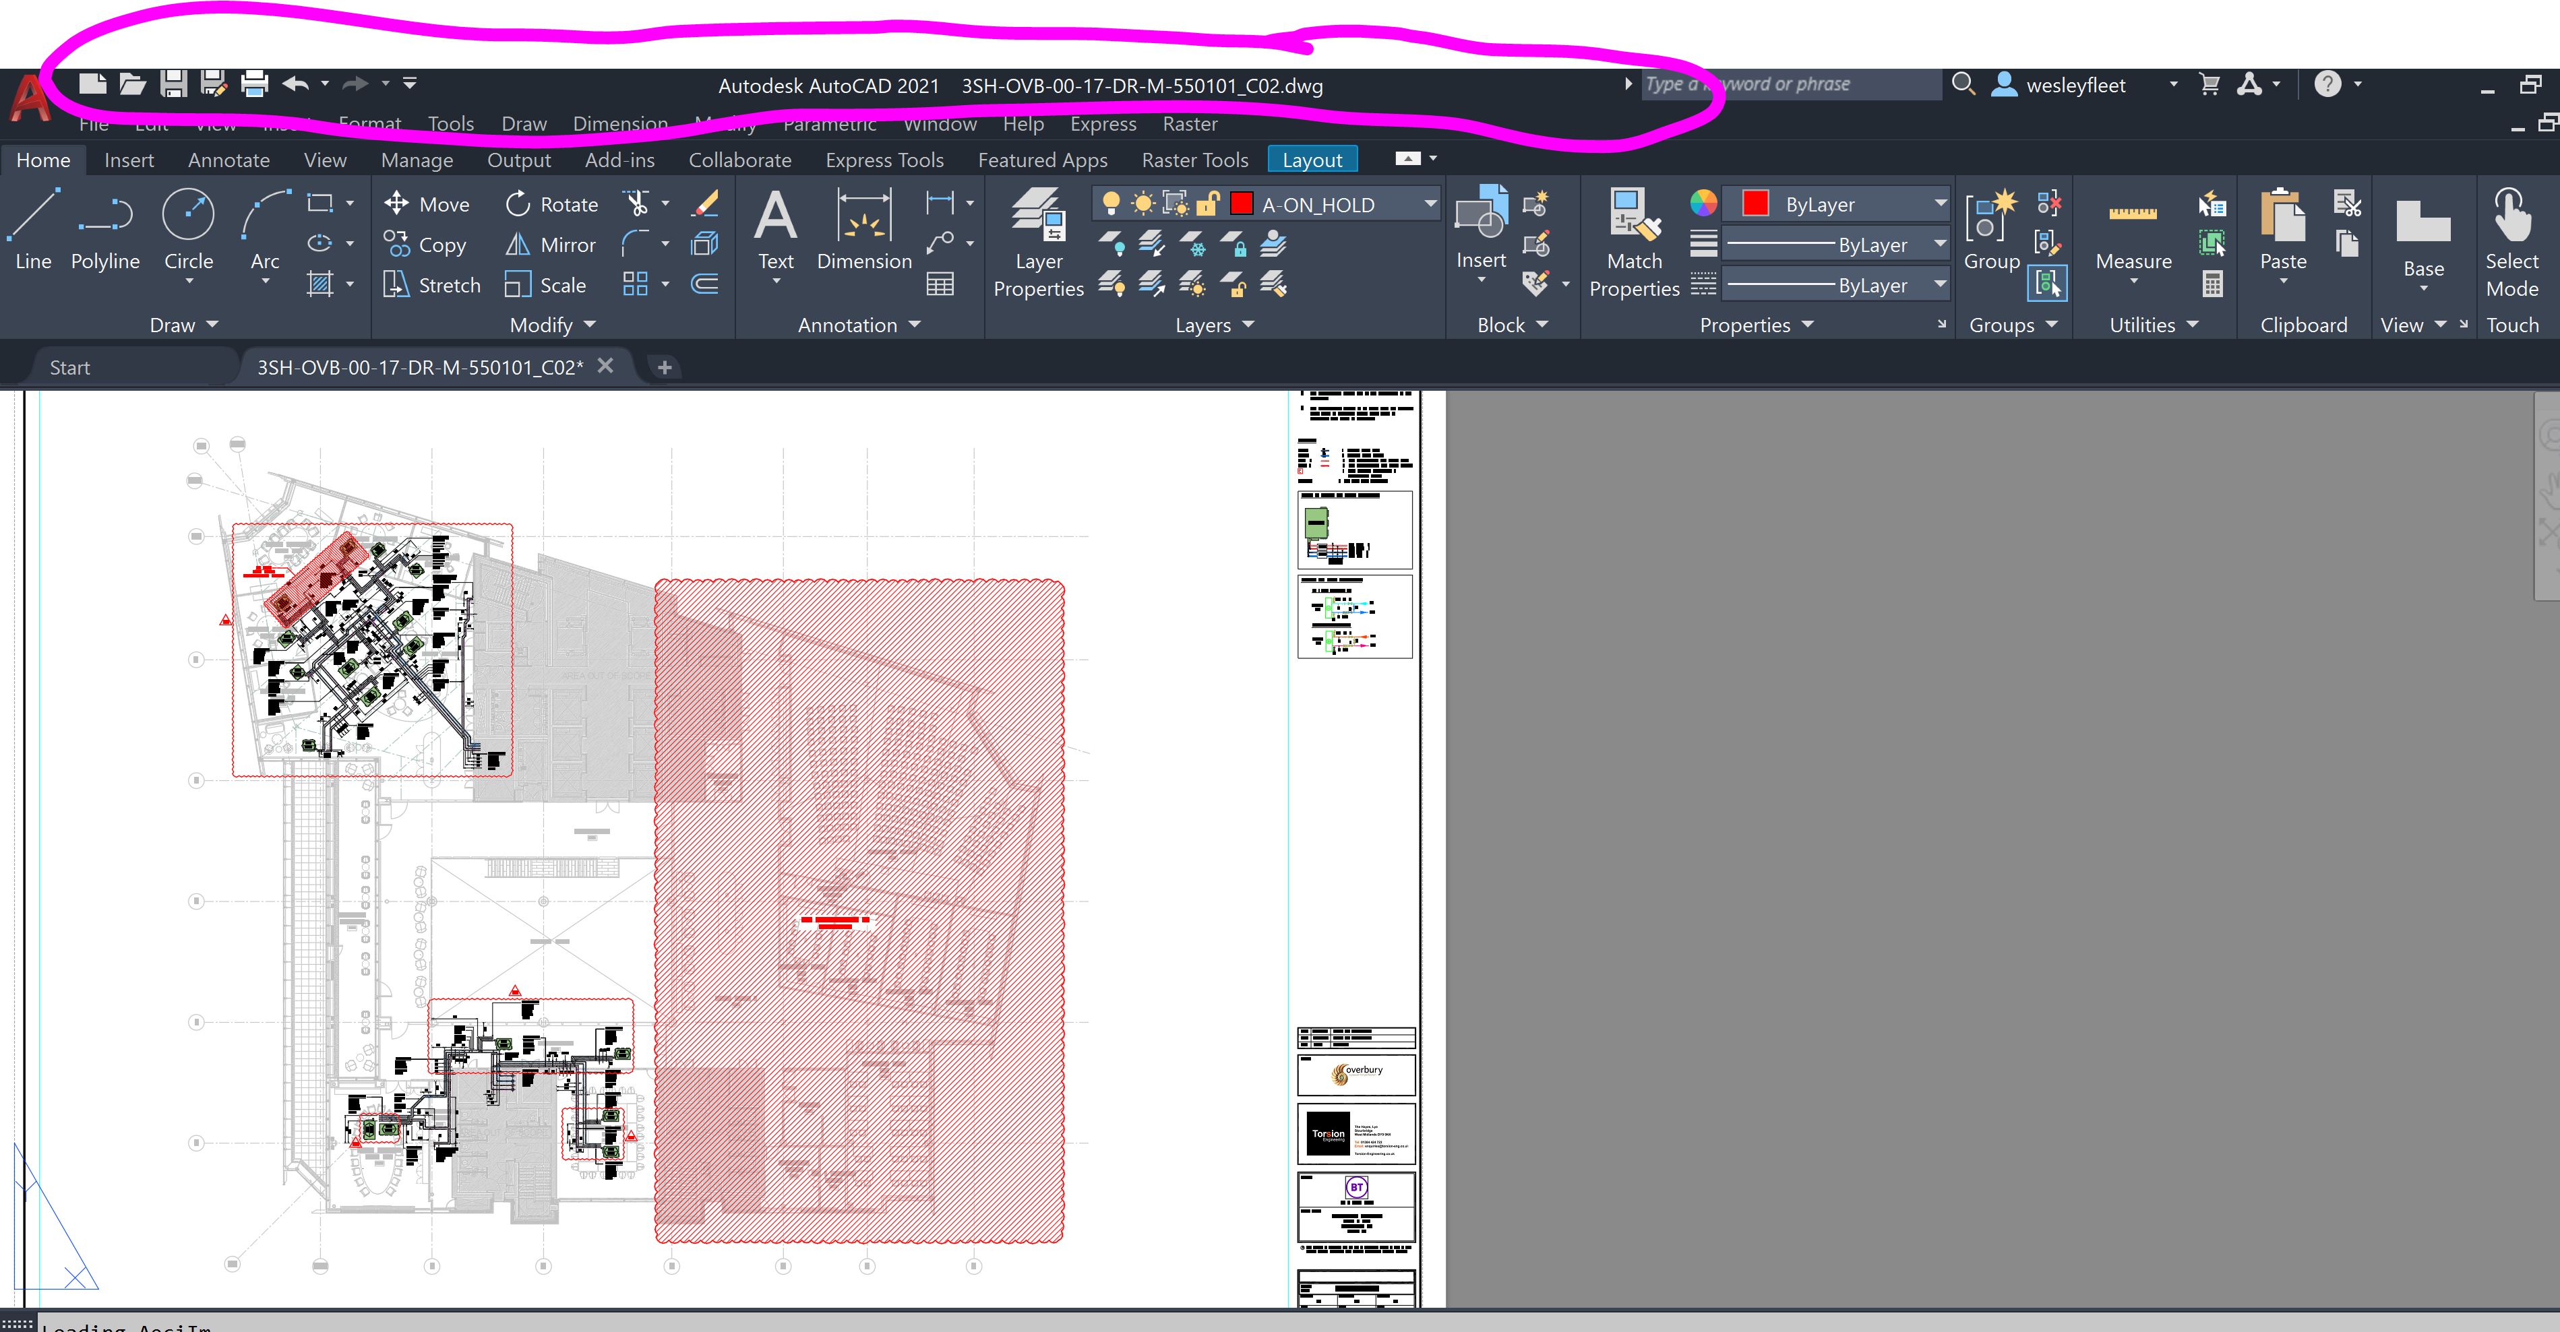Open the Express Tools tab
Image resolution: width=2560 pixels, height=1332 pixels.
pos(884,160)
